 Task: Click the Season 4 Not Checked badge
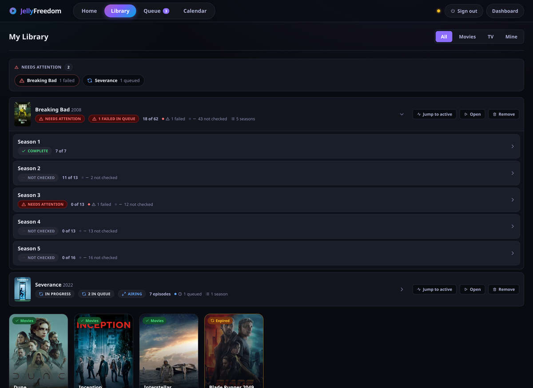coord(38,231)
